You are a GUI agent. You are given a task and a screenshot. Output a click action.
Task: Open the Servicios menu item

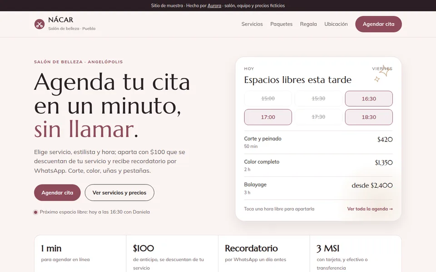252,24
